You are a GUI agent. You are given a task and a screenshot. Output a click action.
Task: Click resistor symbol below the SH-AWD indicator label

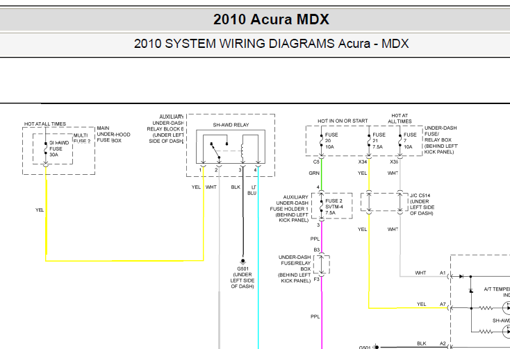[x=486, y=332]
